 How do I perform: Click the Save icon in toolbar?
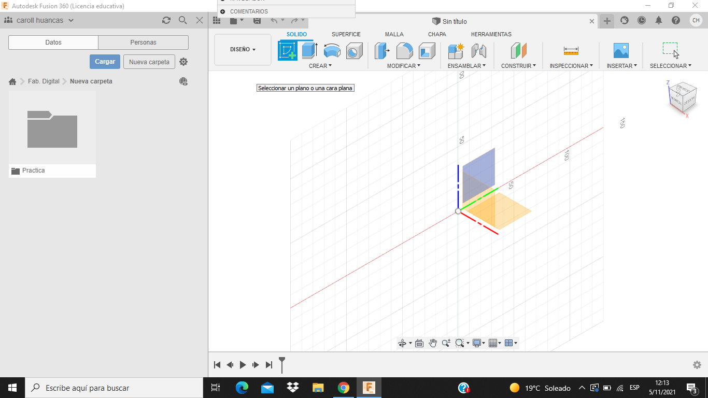[257, 21]
